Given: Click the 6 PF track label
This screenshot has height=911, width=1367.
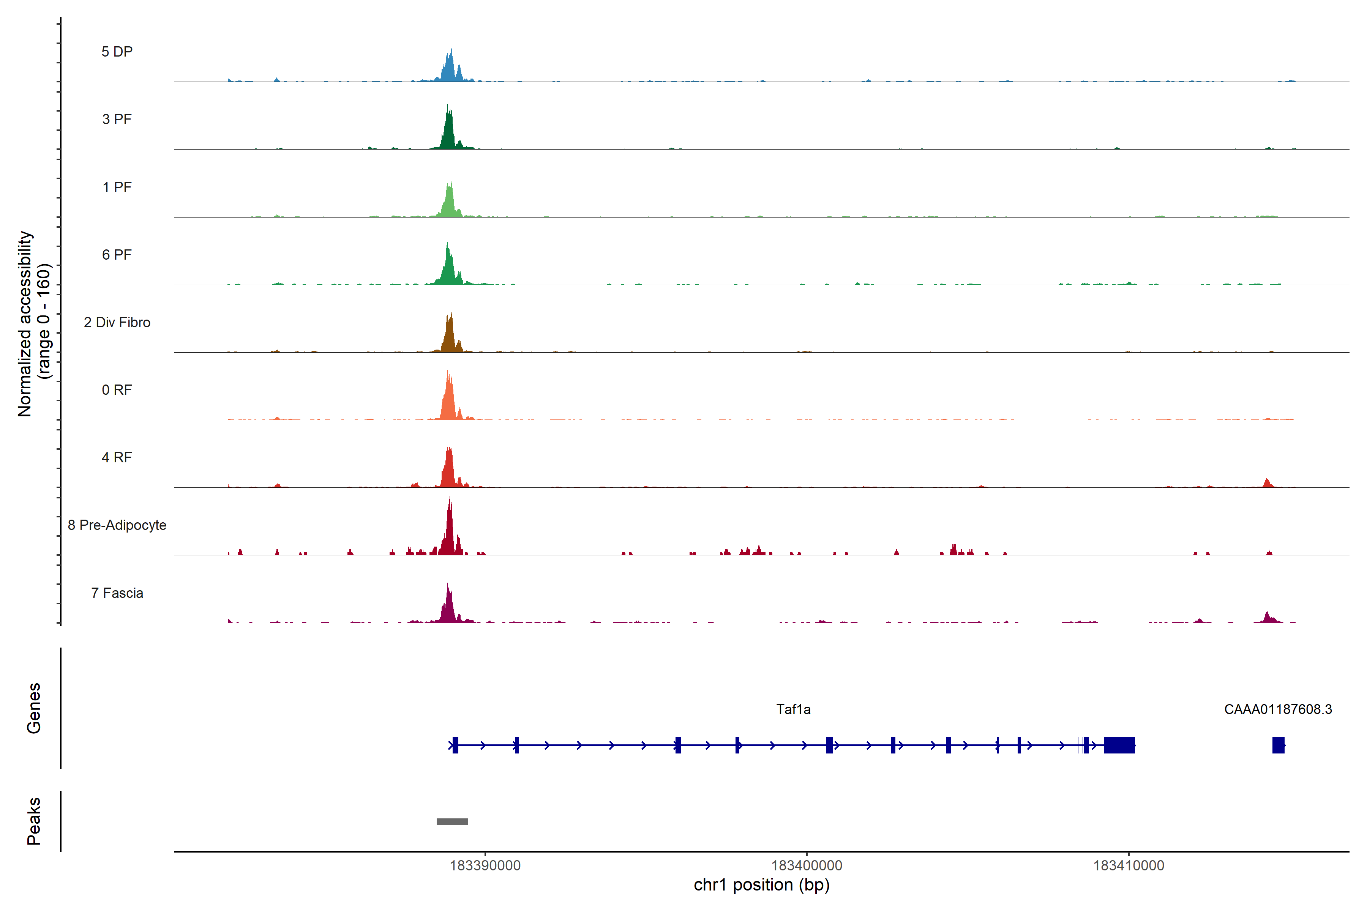Looking at the screenshot, I should tap(117, 254).
